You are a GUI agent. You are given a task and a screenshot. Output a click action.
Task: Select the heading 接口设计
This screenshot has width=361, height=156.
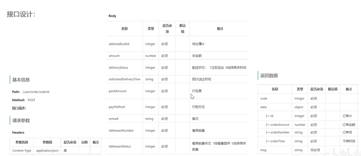[x=21, y=14]
